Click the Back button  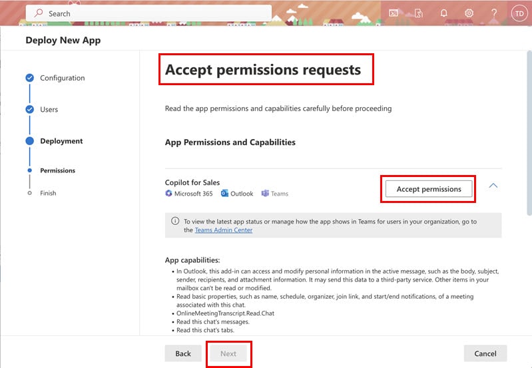tap(183, 353)
